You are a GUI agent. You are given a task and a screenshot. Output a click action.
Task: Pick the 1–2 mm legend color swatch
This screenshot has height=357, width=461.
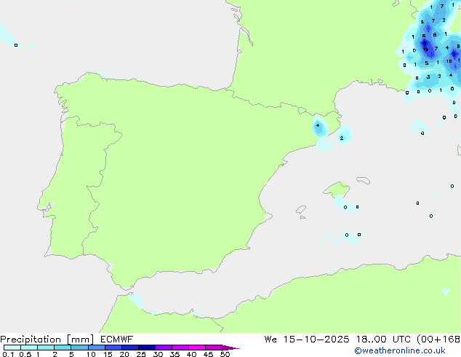coord(46,348)
